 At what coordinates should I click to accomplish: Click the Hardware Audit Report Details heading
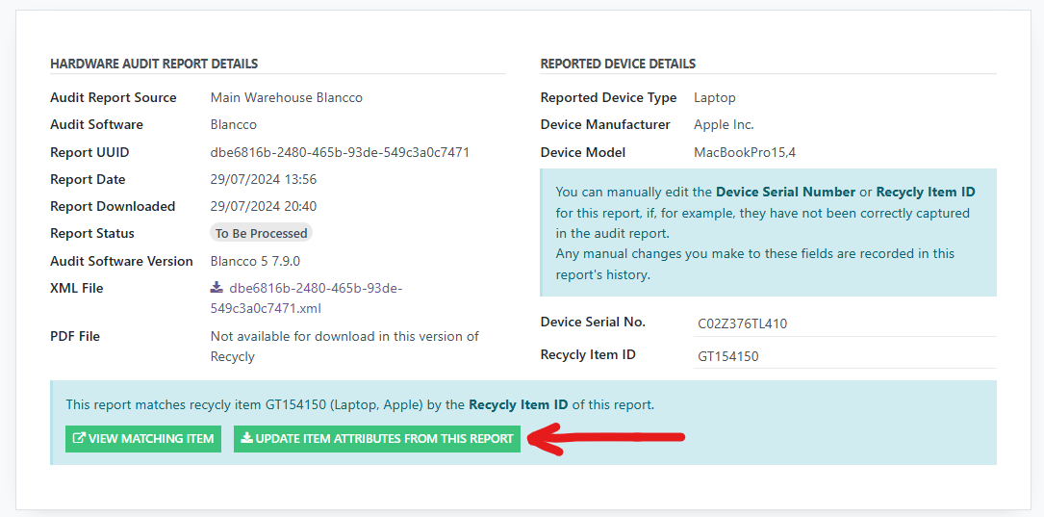point(154,65)
